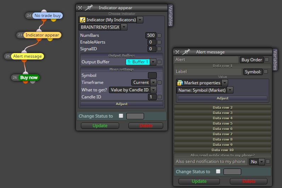The width and height of the screenshot is (282, 188).
Task: Click the Output Buffers section header
Action: point(122,56)
